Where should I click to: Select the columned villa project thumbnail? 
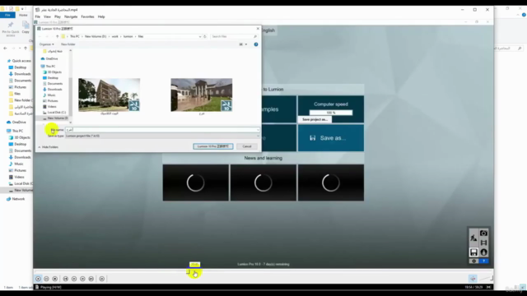201,95
